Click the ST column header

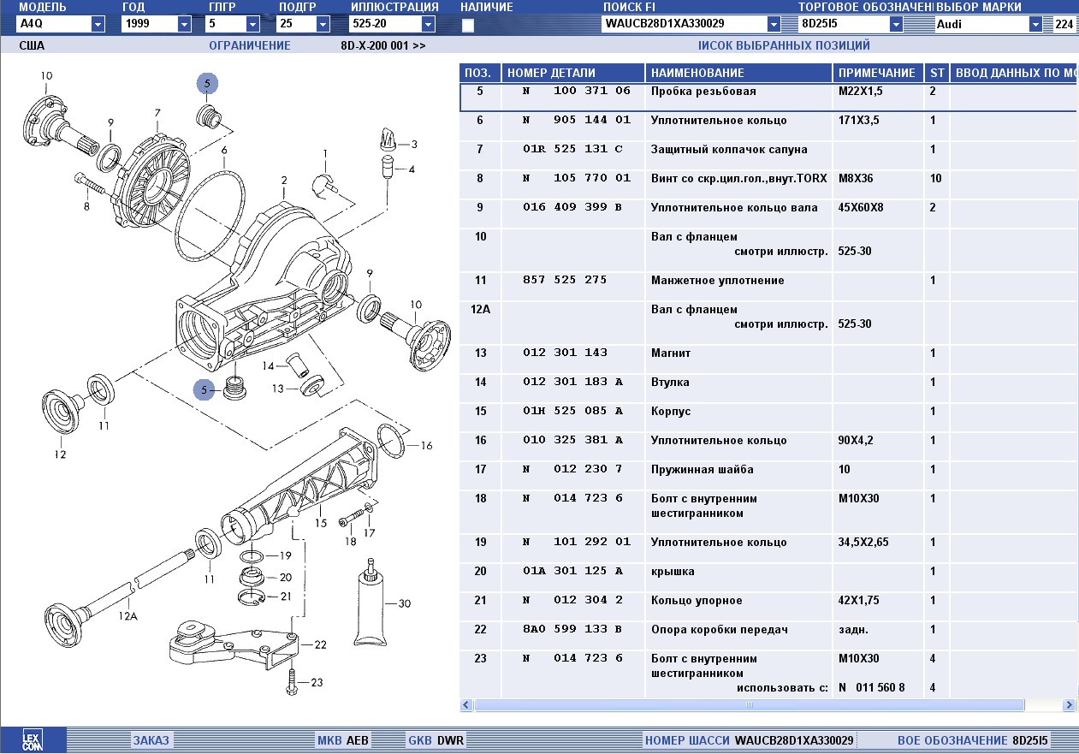pos(937,73)
